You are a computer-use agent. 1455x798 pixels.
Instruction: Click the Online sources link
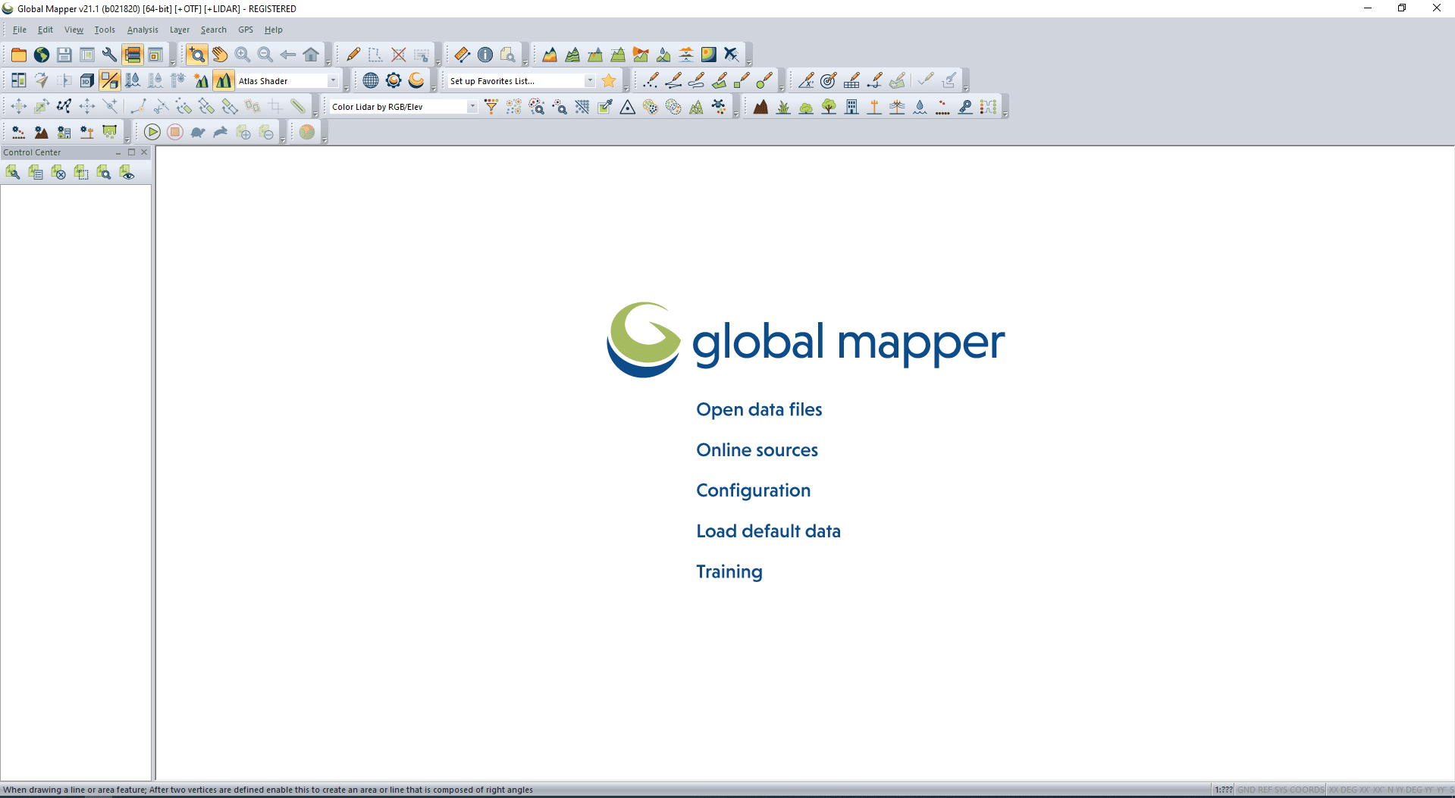[x=757, y=449]
